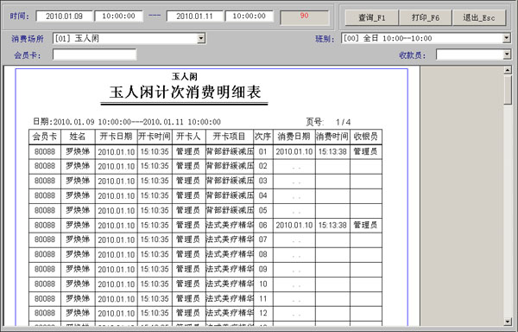Click sequence number 09 in the table

[263, 269]
